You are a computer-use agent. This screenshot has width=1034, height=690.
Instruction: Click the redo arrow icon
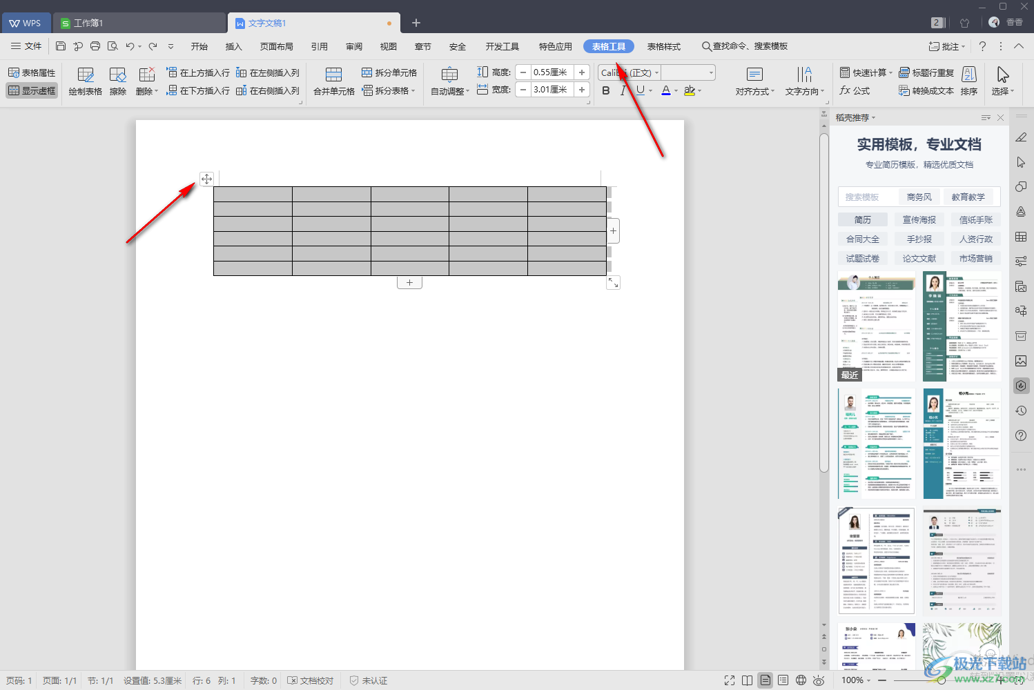153,46
